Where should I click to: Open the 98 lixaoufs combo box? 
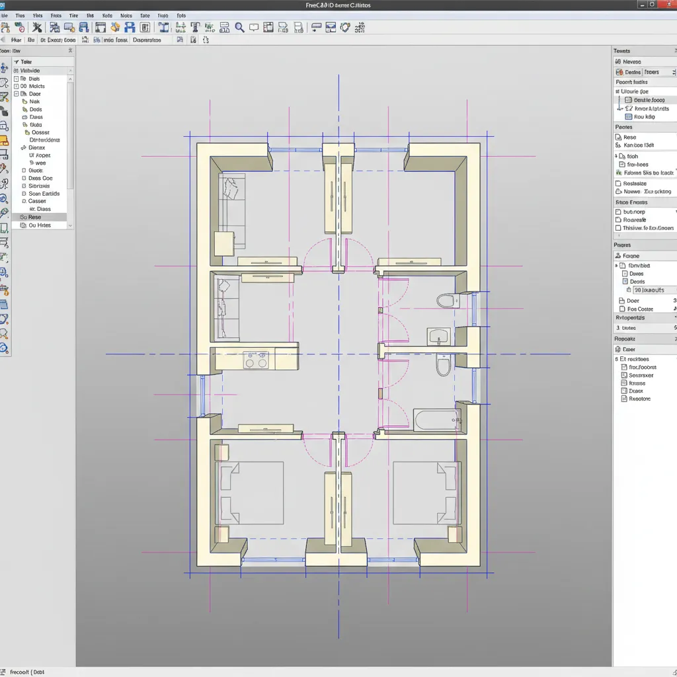click(x=655, y=290)
